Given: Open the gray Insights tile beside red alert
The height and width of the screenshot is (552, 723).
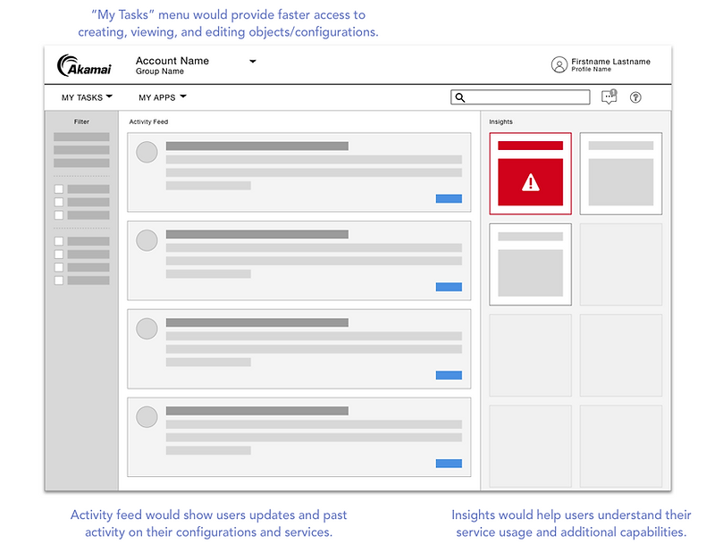Looking at the screenshot, I should pyautogui.click(x=620, y=173).
